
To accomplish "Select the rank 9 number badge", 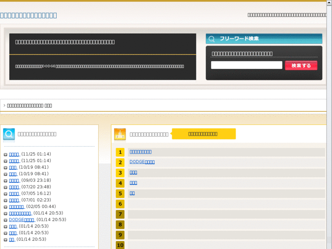I will (120, 235).
